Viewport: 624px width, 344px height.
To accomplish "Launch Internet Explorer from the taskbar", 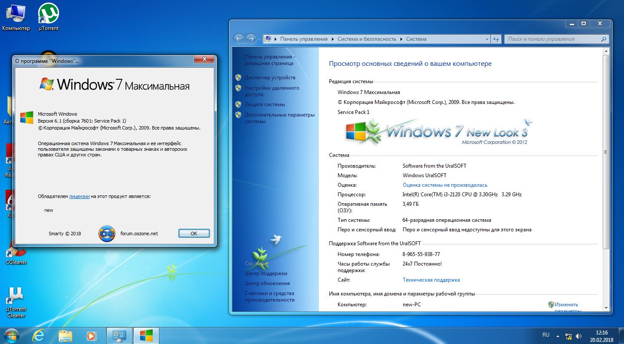I will click(39, 335).
